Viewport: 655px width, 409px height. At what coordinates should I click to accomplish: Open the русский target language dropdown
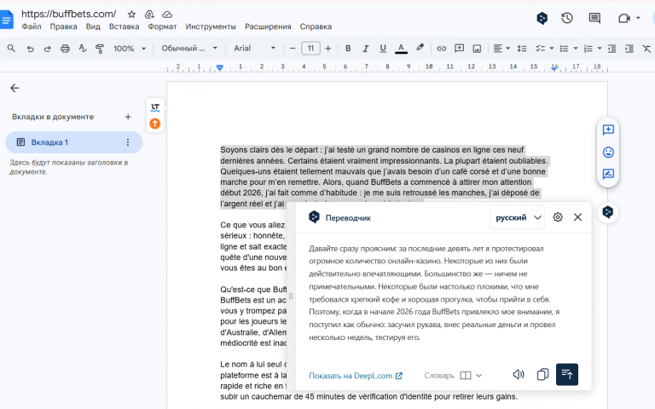point(518,217)
